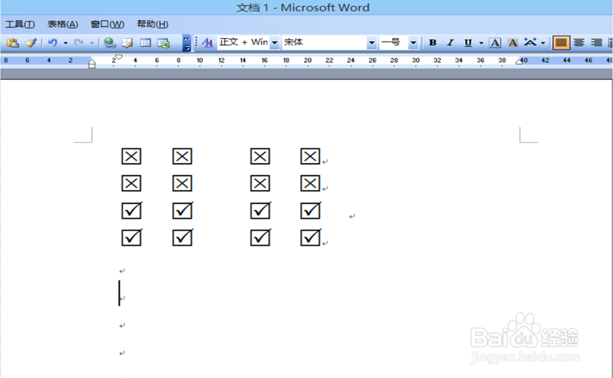613x378 pixels.
Task: Click the Insert Table icon
Action: [145, 43]
